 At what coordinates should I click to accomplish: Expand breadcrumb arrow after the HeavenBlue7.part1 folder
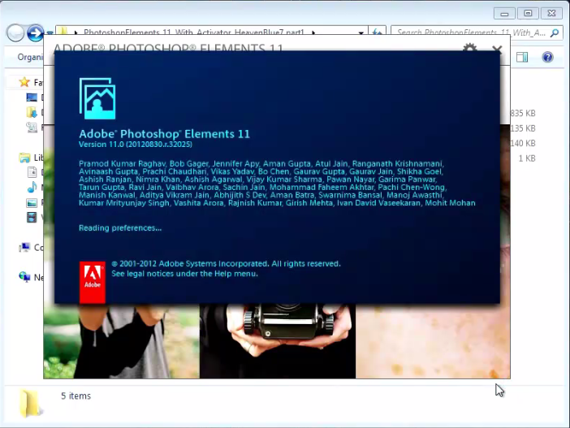313,32
